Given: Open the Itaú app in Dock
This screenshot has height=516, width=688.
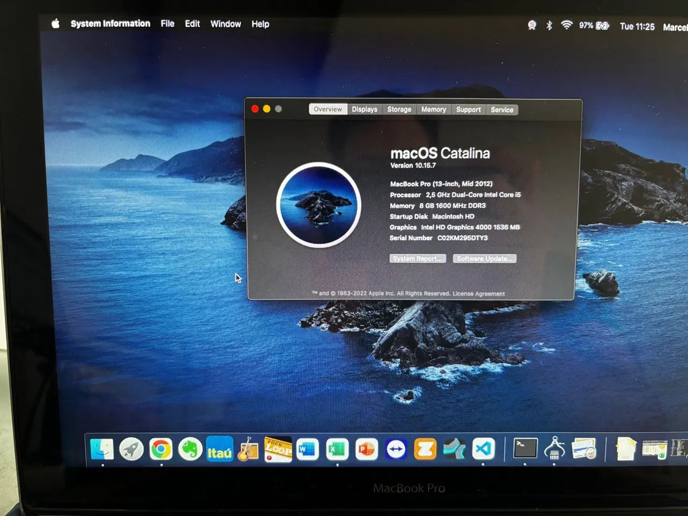Looking at the screenshot, I should pyautogui.click(x=220, y=449).
